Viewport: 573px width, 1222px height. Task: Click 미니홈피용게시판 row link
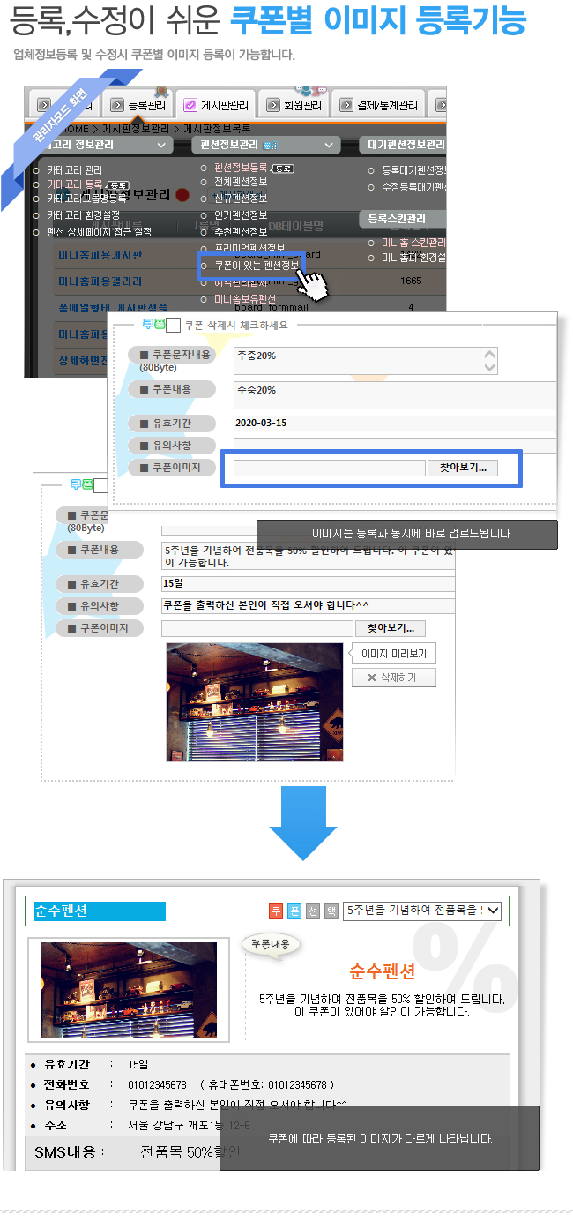tap(100, 255)
